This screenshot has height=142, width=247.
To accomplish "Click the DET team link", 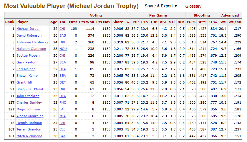I will [x=63, y=82].
